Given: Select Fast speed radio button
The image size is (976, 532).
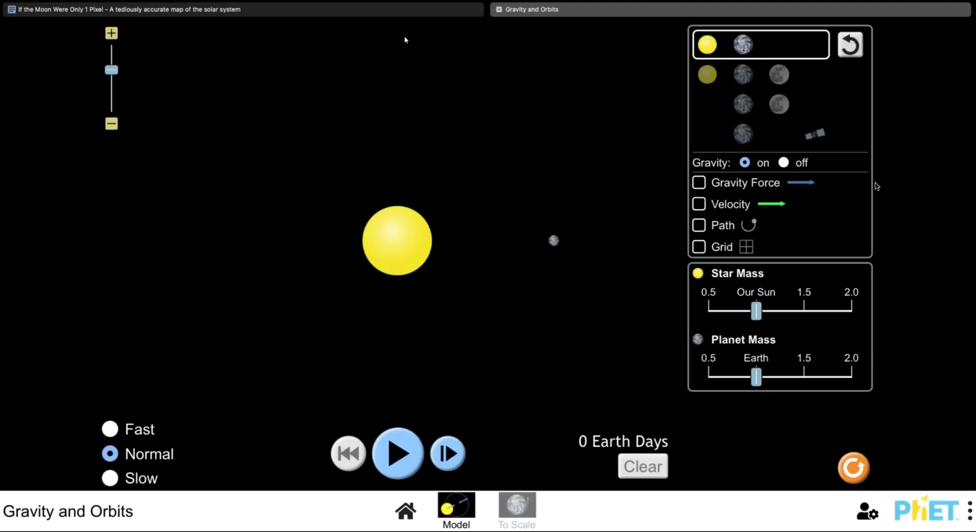Looking at the screenshot, I should [x=110, y=429].
